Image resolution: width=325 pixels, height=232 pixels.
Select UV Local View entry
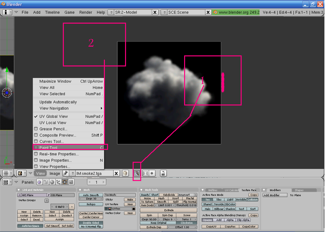point(69,122)
